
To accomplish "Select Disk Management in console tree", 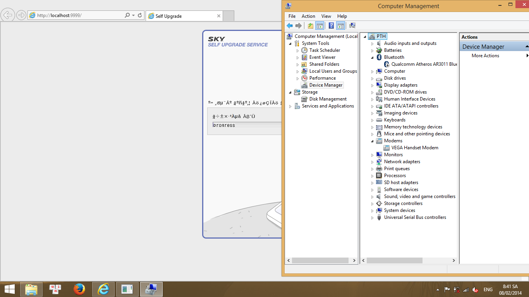I will pyautogui.click(x=328, y=99).
